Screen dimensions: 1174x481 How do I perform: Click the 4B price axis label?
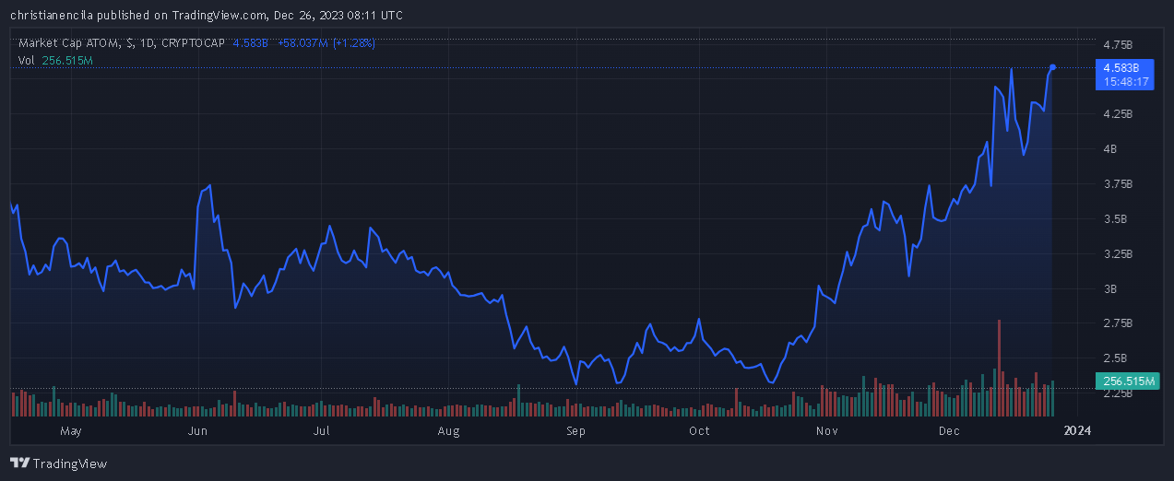coord(1110,148)
